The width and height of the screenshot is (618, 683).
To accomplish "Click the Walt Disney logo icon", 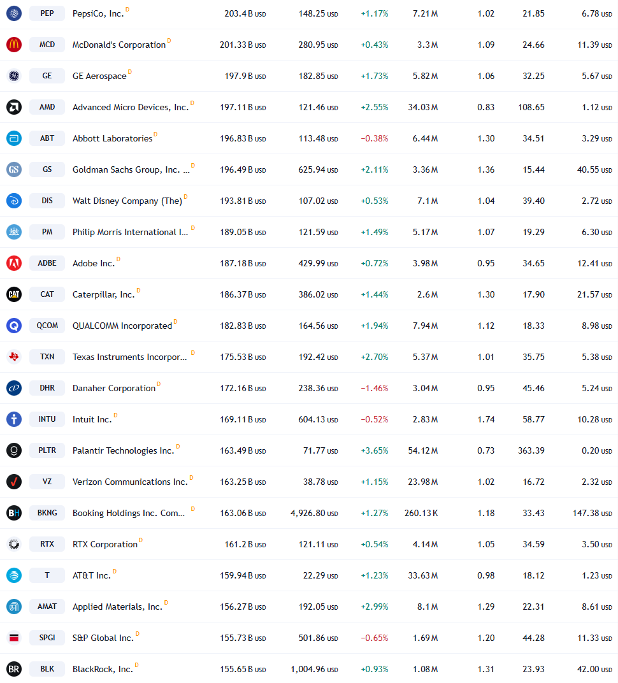I will pos(14,201).
